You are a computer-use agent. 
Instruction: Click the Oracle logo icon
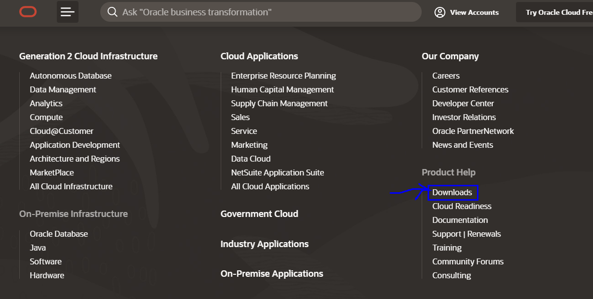(x=28, y=12)
